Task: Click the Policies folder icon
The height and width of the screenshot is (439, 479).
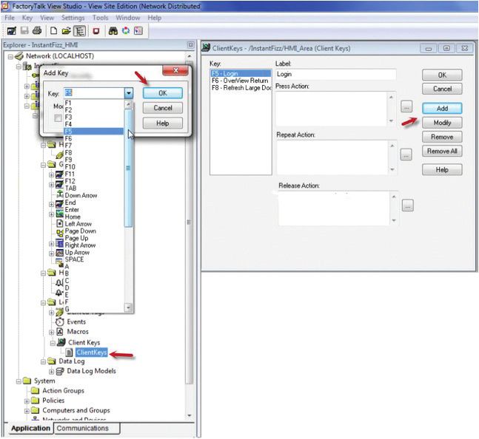Action: pyautogui.click(x=36, y=401)
